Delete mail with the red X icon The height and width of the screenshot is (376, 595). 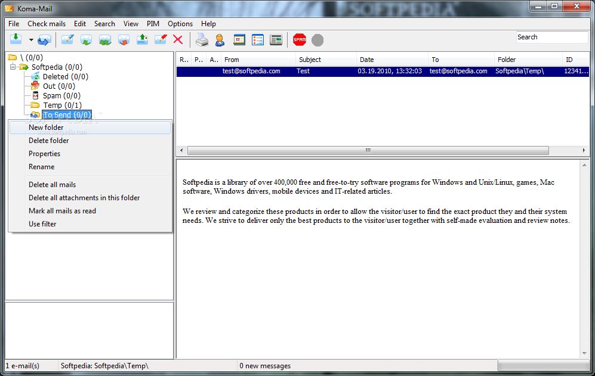(178, 39)
